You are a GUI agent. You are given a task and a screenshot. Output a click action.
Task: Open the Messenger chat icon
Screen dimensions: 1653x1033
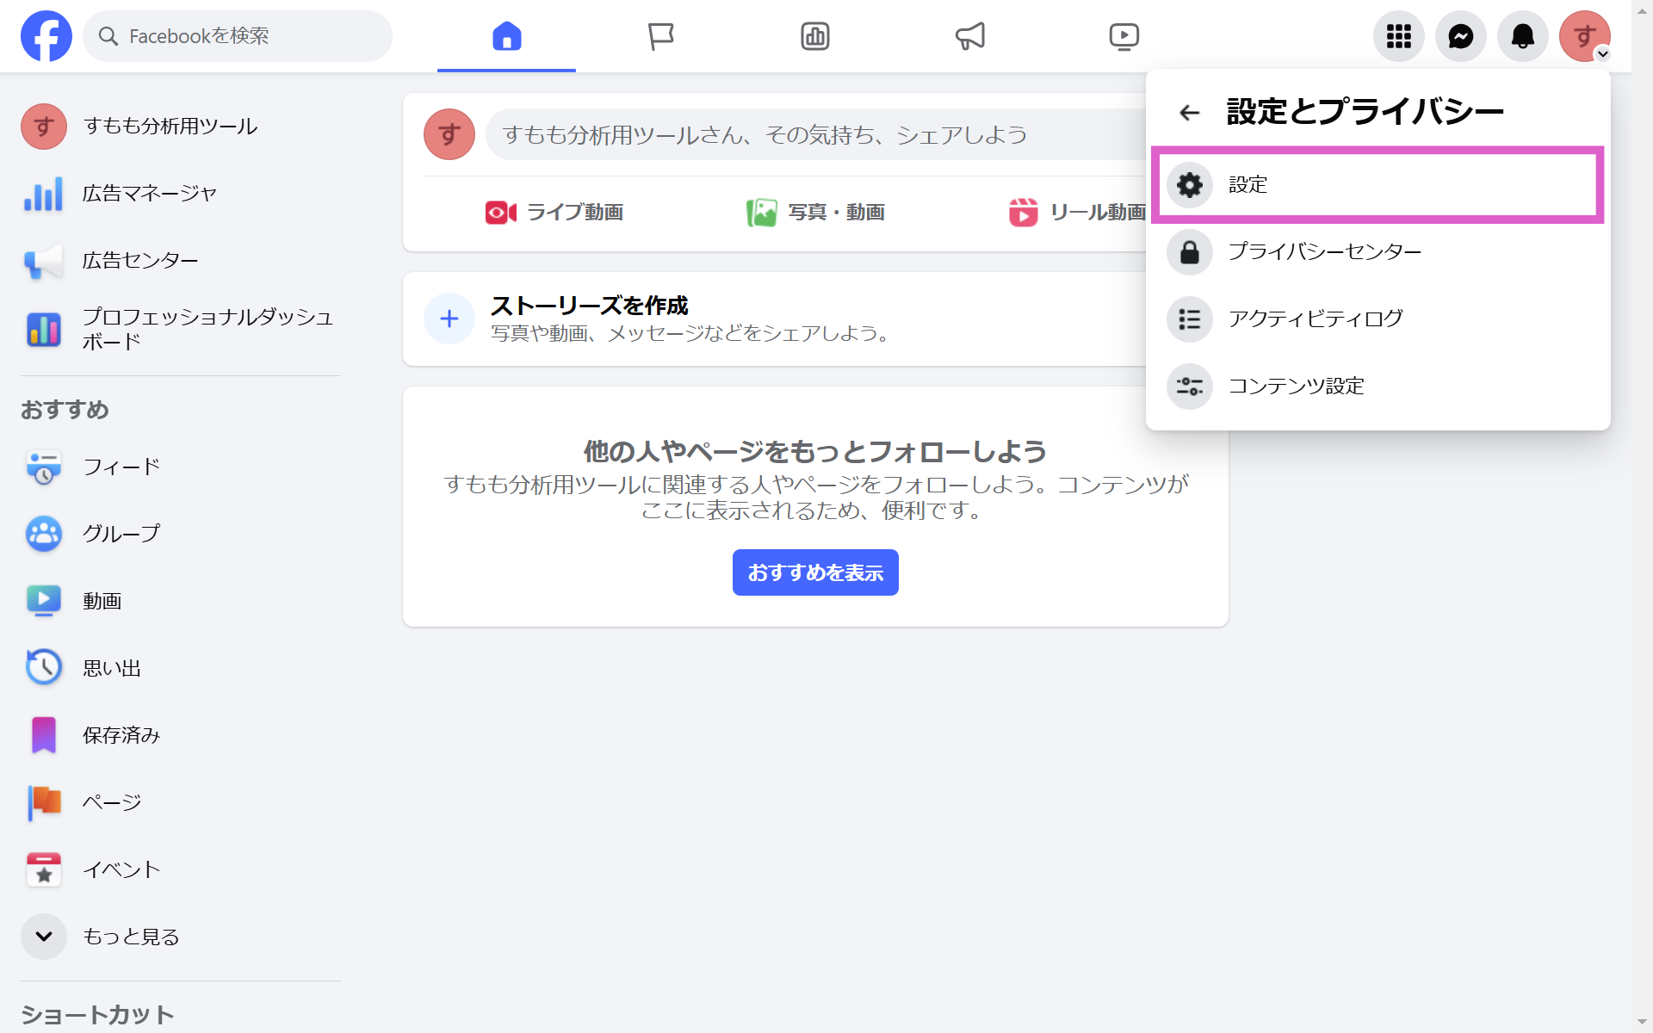pos(1460,36)
